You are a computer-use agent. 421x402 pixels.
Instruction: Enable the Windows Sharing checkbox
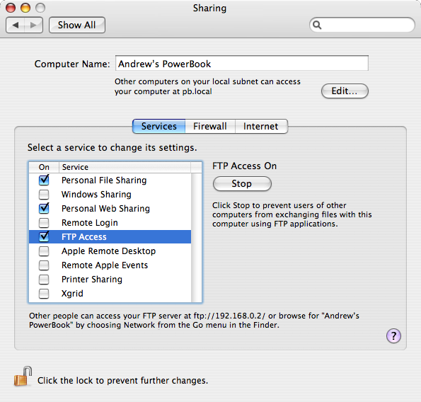[44, 195]
